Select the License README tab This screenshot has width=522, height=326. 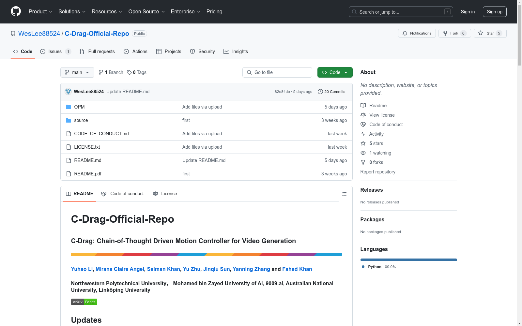[x=165, y=194]
